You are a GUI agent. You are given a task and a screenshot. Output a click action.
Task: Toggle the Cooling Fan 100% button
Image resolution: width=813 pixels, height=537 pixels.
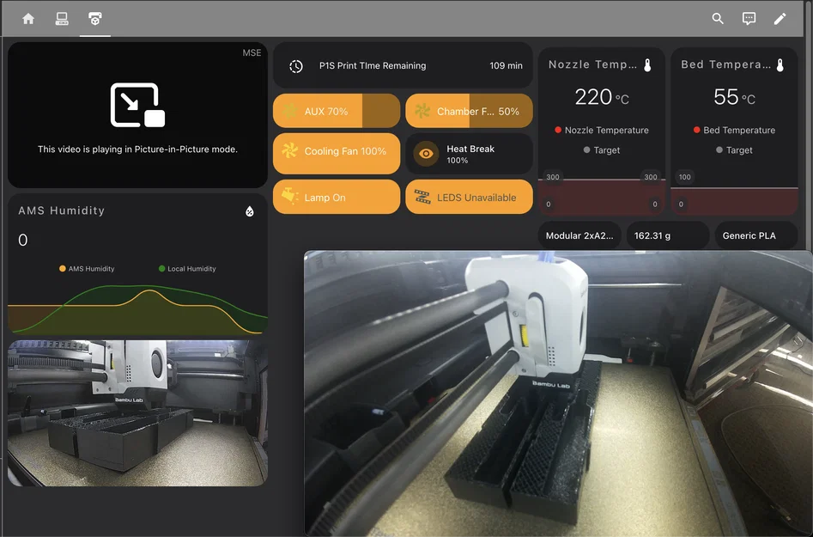tap(337, 154)
